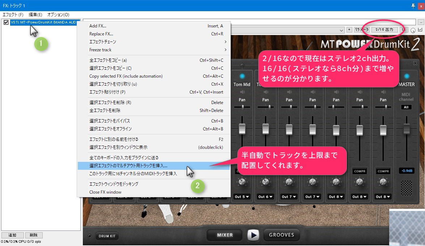
Task: Toggle the small LED beside DRUM KIT
Action: [90, 236]
